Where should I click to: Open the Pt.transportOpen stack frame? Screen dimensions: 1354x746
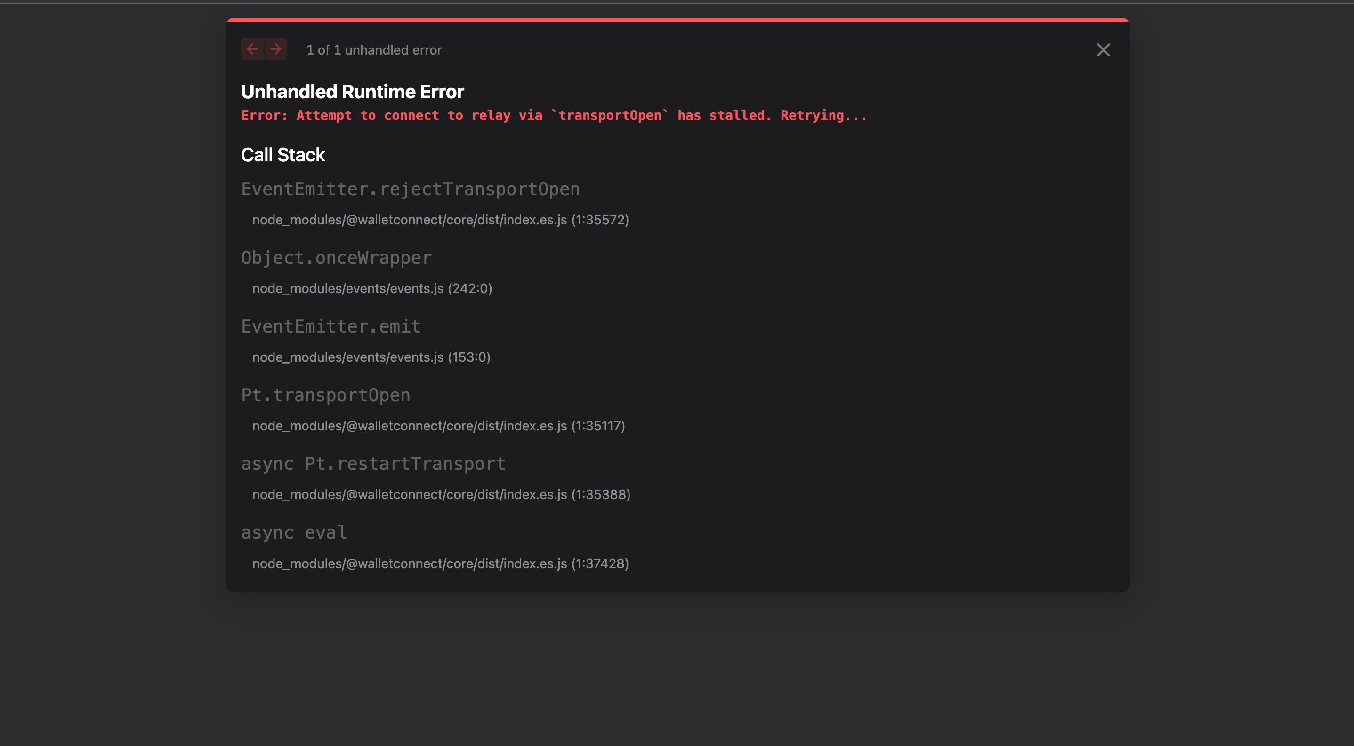coord(326,395)
